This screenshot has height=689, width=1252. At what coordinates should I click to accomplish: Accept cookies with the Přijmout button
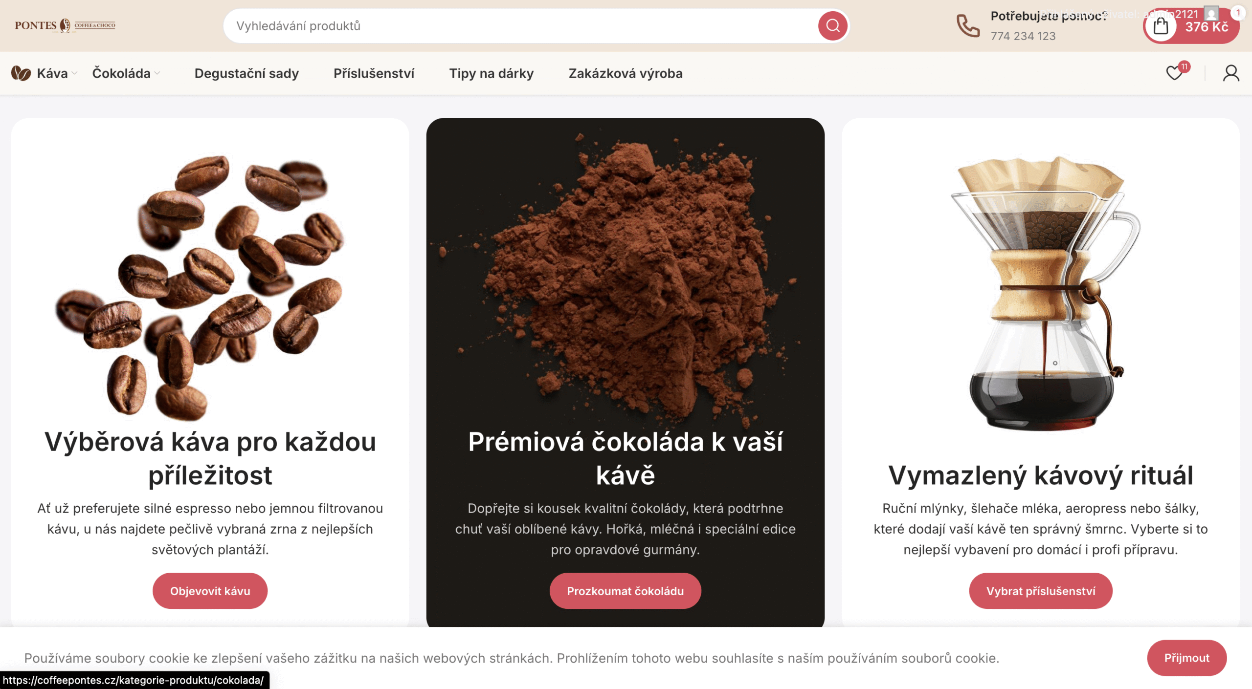point(1186,658)
